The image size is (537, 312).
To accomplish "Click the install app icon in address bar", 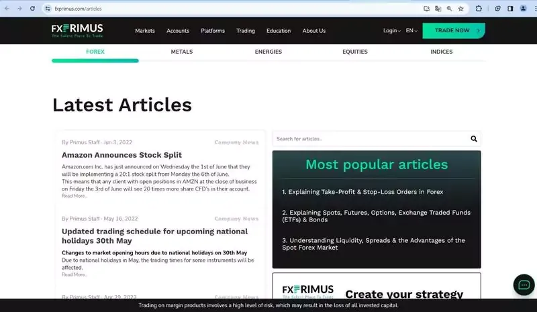I will pyautogui.click(x=426, y=9).
